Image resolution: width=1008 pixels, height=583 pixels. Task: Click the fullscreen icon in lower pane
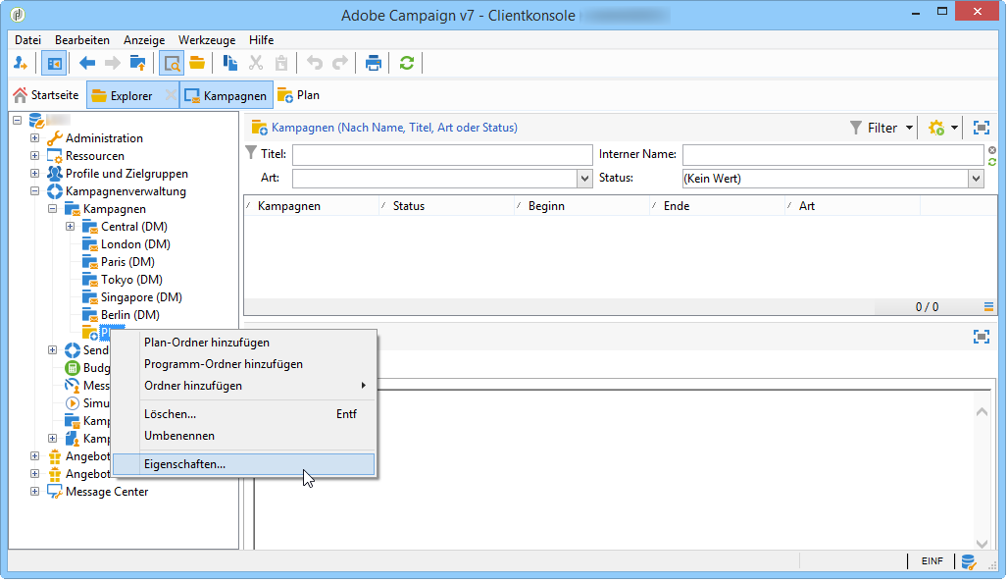981,337
